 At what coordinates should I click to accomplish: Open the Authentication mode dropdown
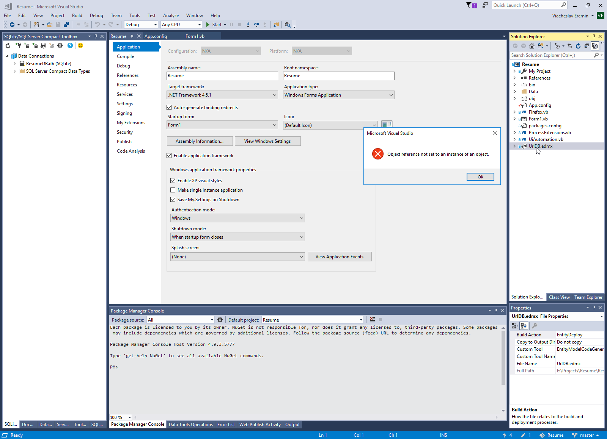click(x=238, y=218)
